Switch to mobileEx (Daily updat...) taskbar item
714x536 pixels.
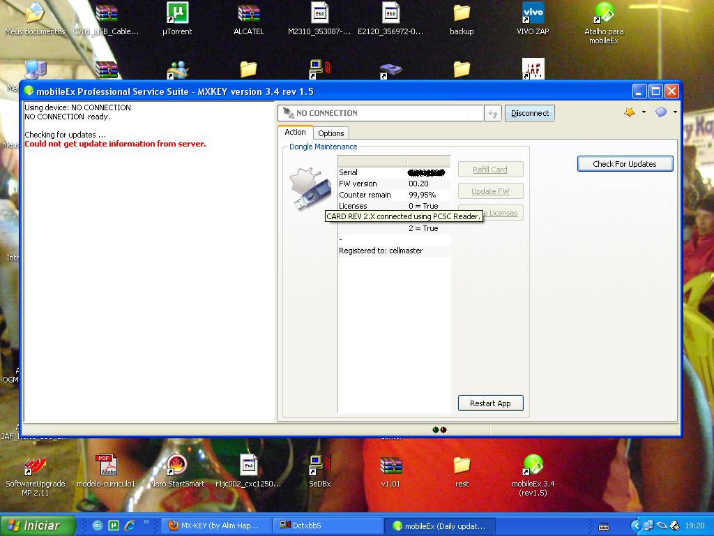click(439, 526)
